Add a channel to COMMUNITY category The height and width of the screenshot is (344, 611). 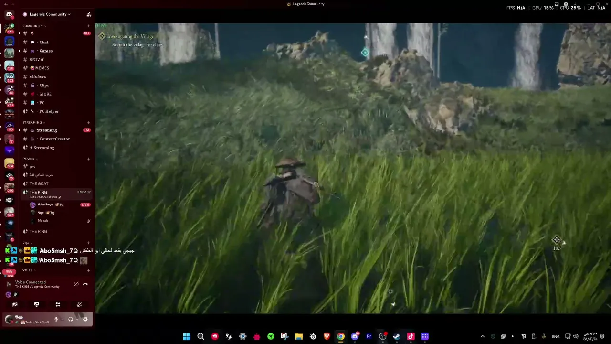pyautogui.click(x=88, y=26)
